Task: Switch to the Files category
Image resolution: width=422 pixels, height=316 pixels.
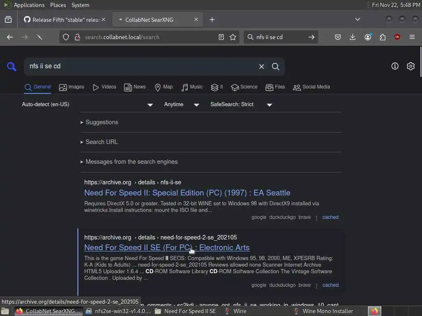Action: 275,87
